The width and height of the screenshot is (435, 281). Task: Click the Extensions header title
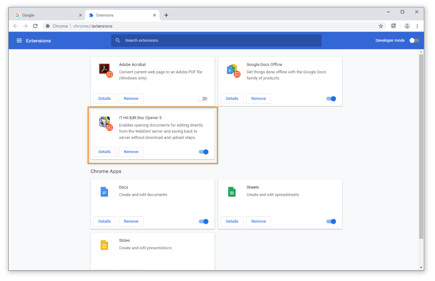point(38,41)
